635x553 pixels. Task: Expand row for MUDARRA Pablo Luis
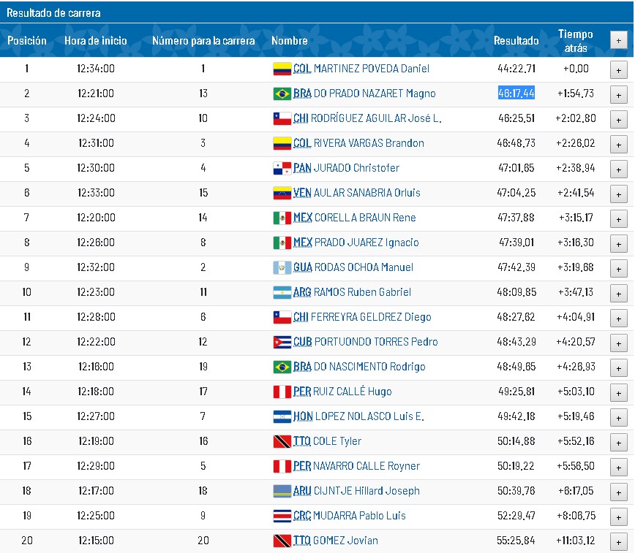click(618, 516)
